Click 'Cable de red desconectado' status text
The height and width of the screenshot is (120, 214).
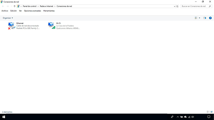[28, 26]
